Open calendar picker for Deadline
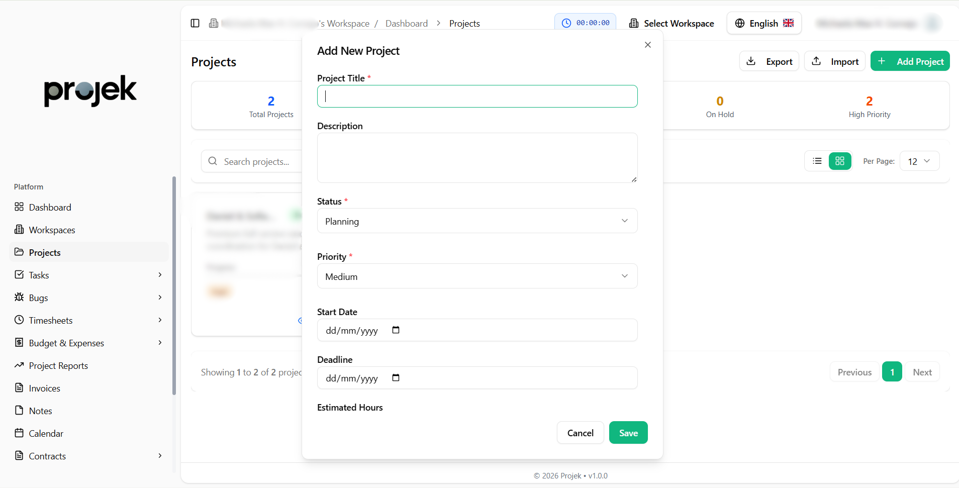The image size is (959, 488). pos(396,378)
